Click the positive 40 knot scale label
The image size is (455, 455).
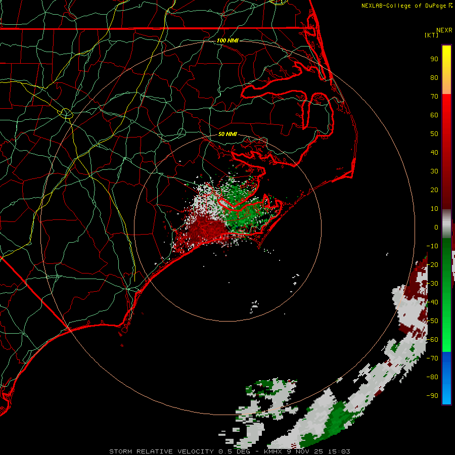[x=434, y=153]
